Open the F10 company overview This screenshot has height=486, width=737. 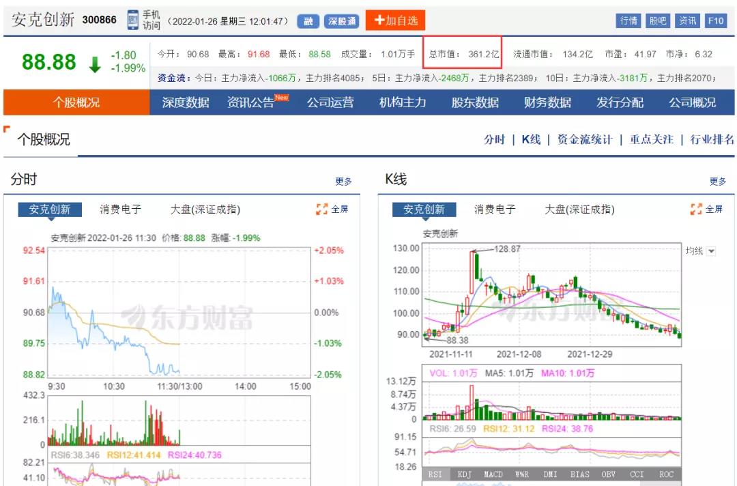(x=717, y=20)
